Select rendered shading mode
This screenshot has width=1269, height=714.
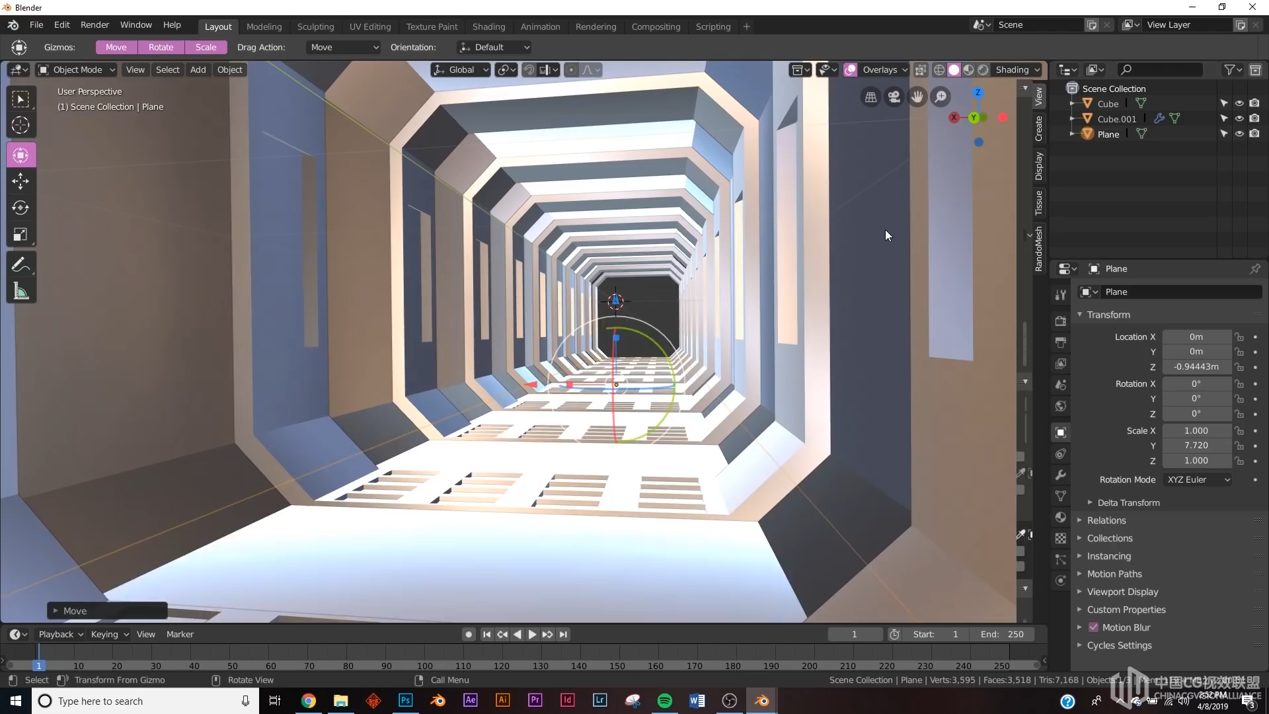(983, 69)
